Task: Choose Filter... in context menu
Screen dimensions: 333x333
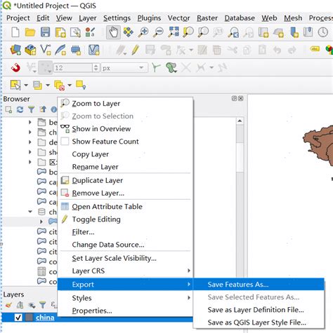Action: click(125, 232)
